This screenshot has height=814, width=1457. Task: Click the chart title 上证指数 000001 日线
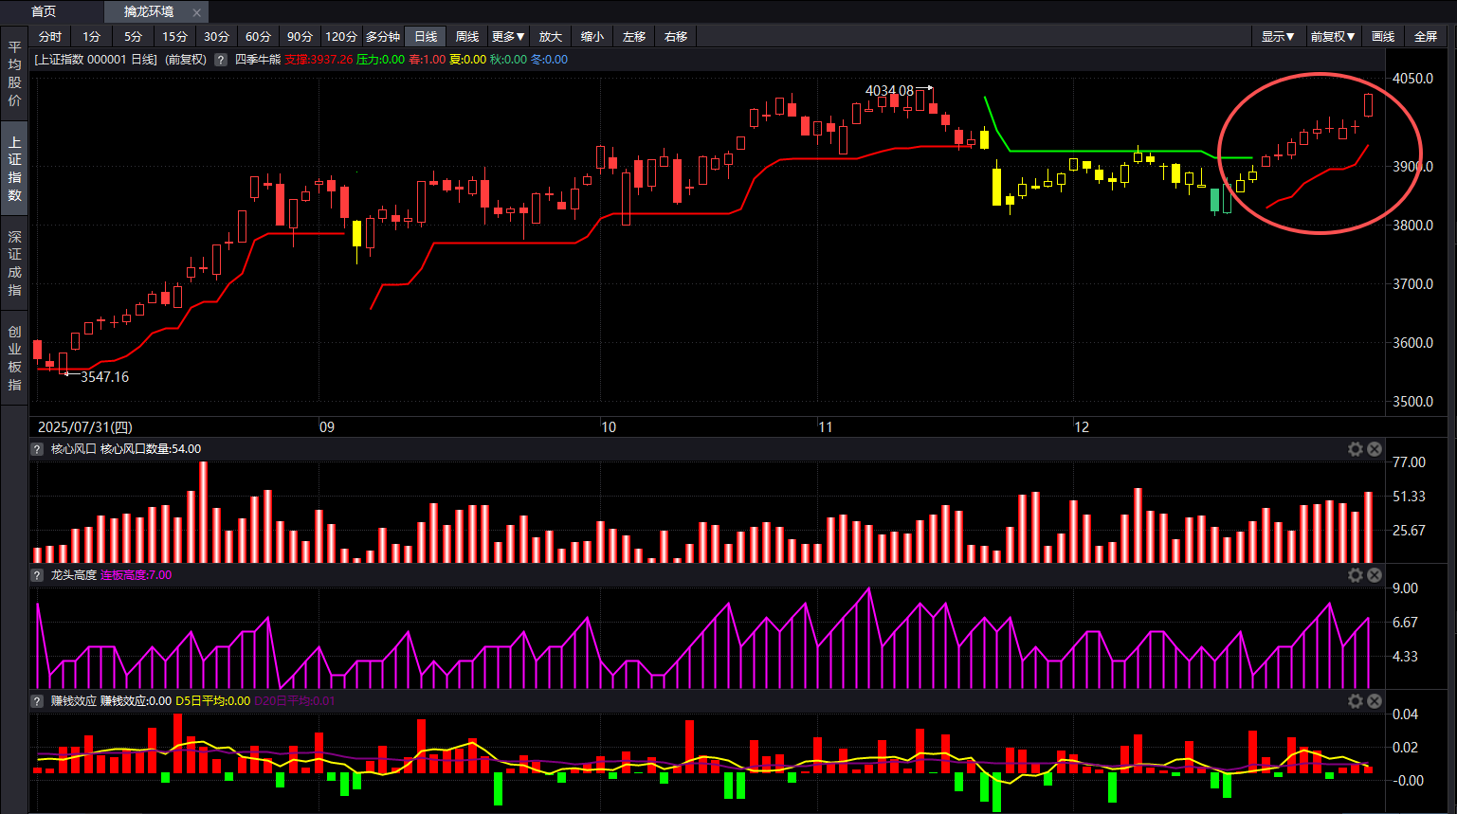96,60
